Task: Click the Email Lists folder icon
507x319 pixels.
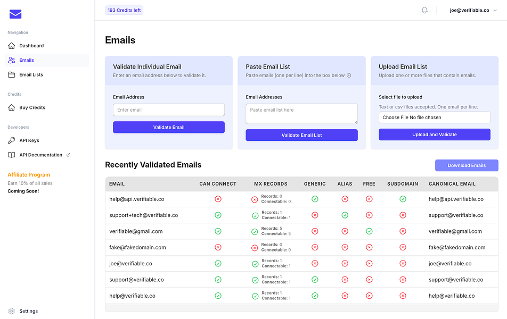Action: pos(12,75)
